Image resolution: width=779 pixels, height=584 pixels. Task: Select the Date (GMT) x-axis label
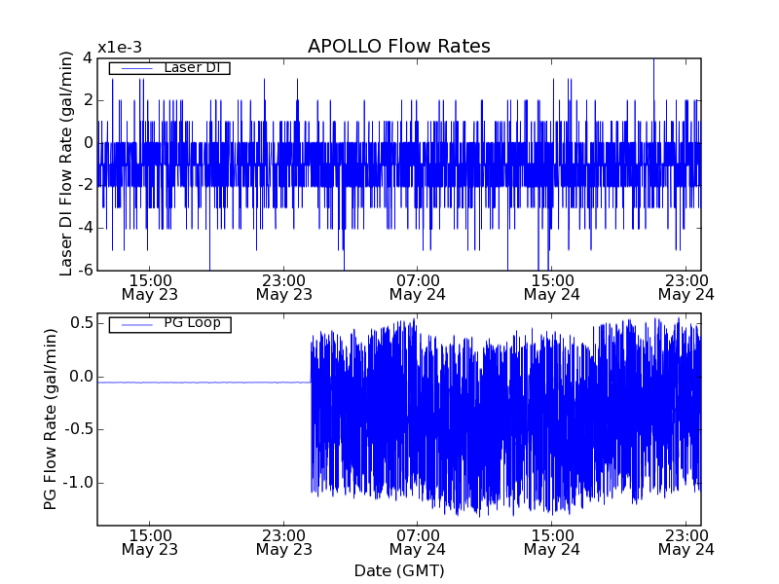point(398,570)
